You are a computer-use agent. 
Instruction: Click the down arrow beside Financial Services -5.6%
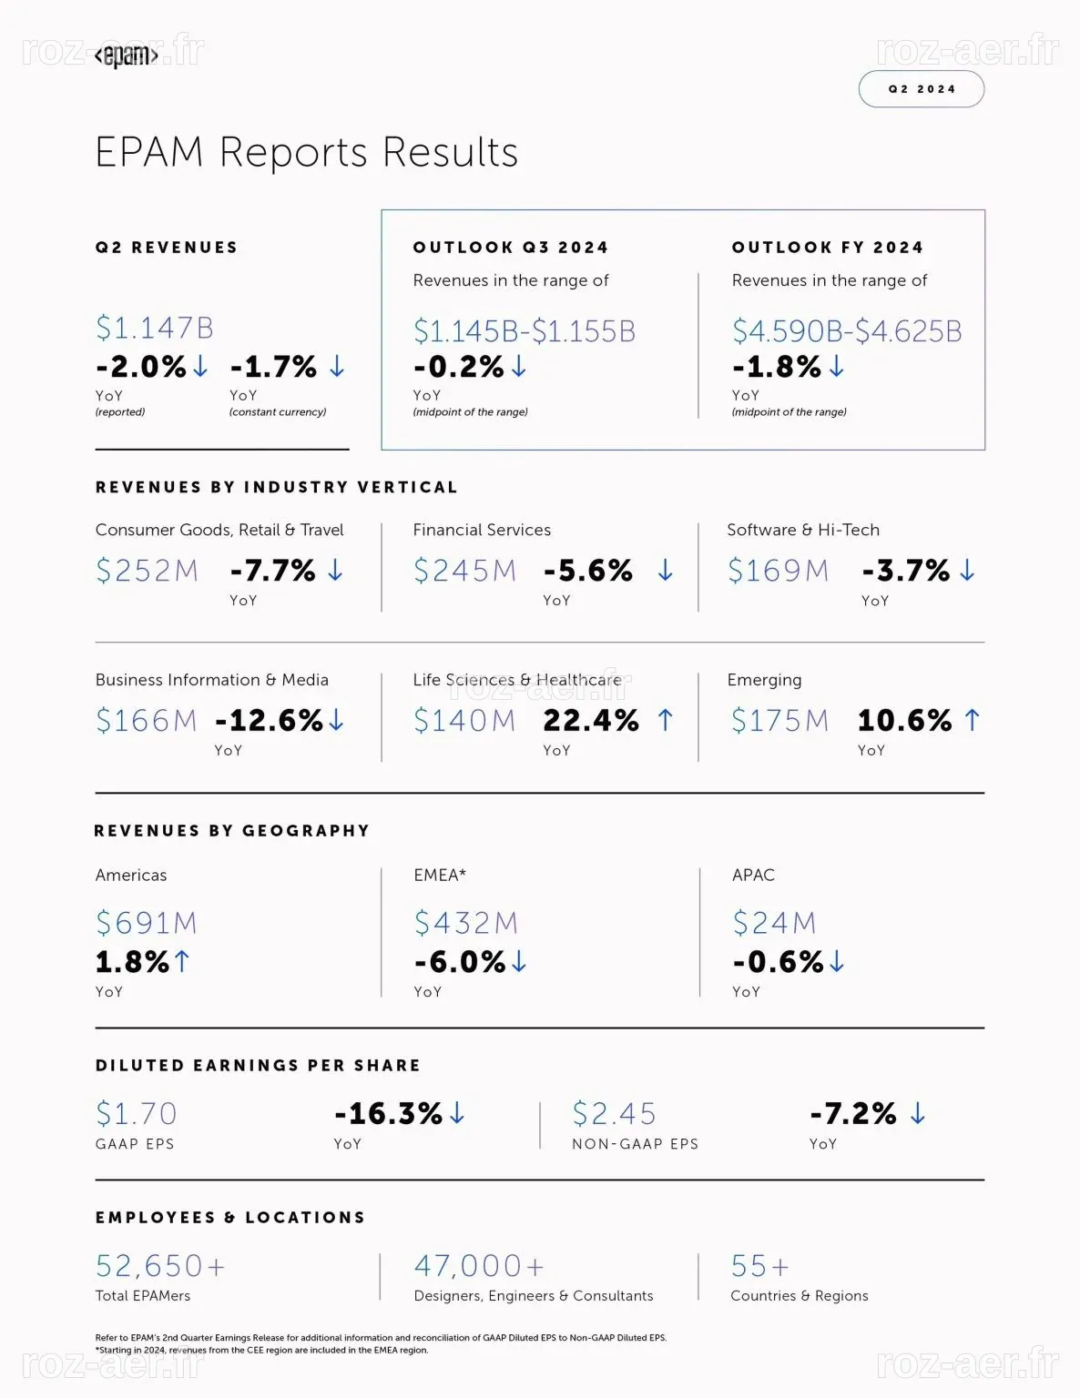[666, 570]
